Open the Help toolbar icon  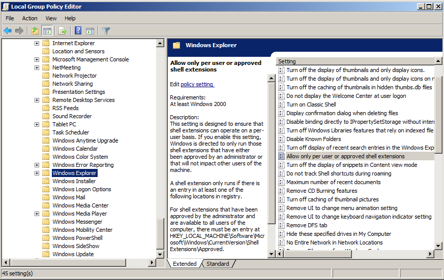pos(78,30)
